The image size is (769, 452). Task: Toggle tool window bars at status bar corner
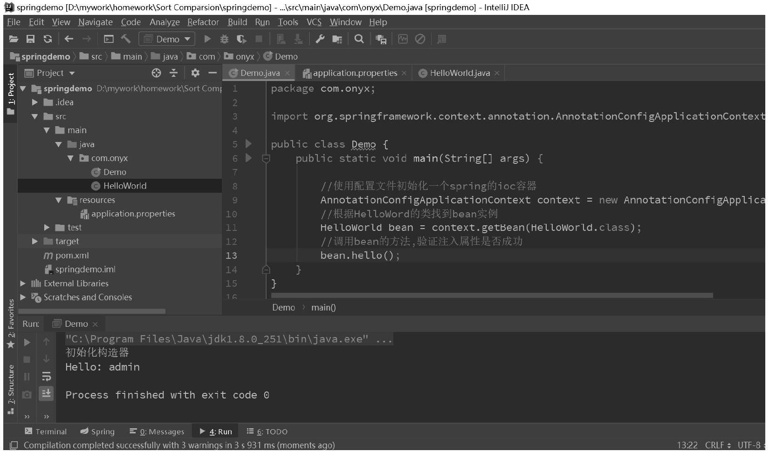[x=14, y=445]
